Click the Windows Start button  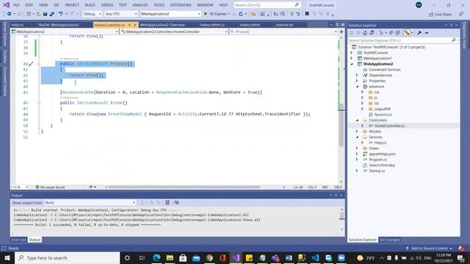pyautogui.click(x=7, y=257)
